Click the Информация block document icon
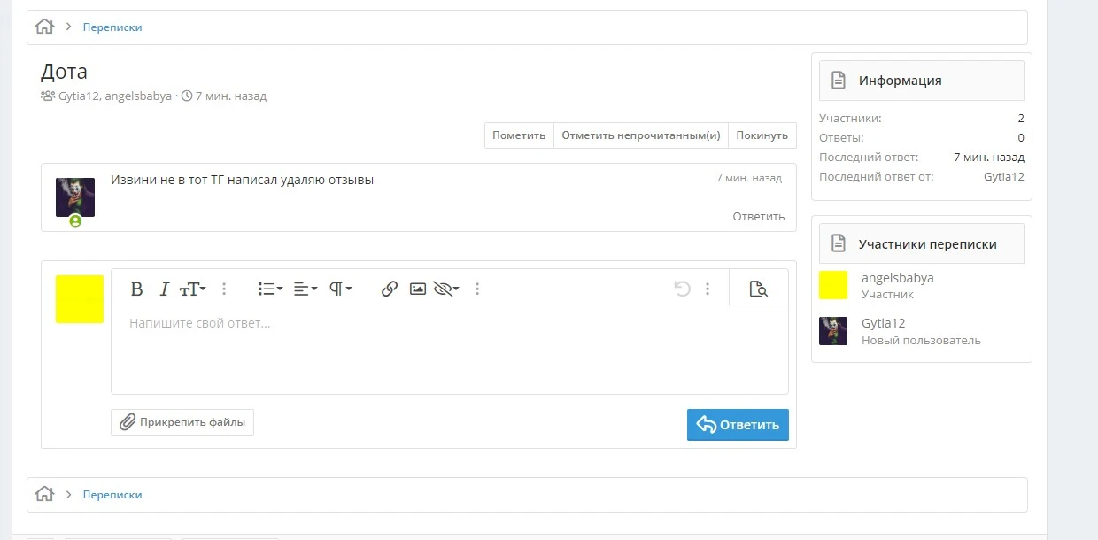This screenshot has height=540, width=1098. [839, 81]
